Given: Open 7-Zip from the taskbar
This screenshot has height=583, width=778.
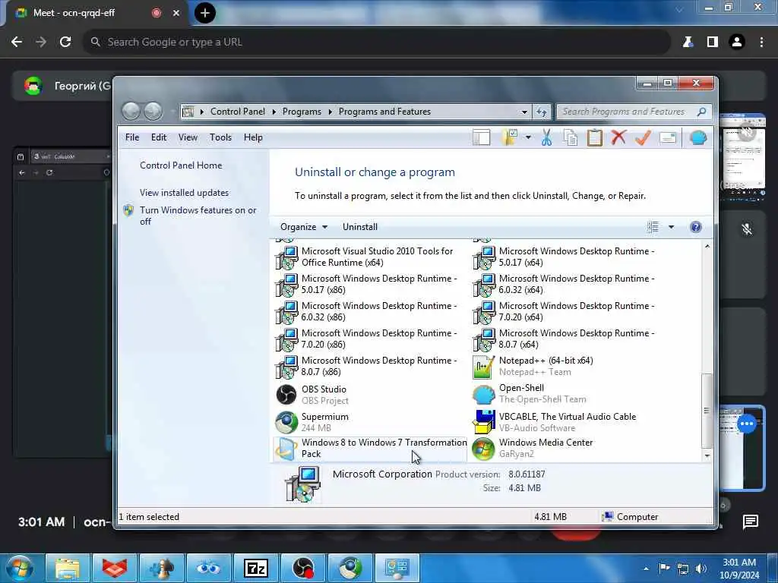Looking at the screenshot, I should 256,568.
